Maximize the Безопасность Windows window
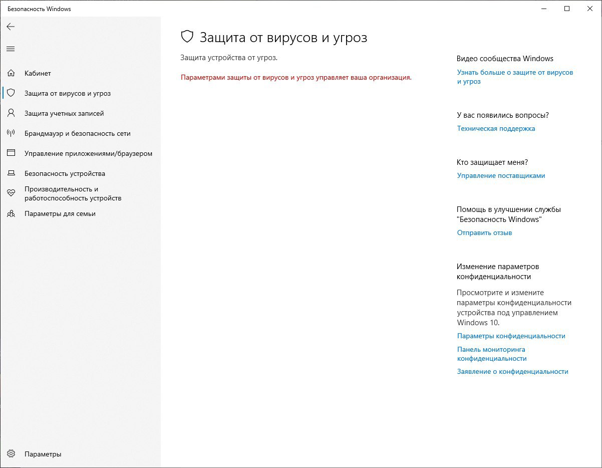The image size is (602, 468). [x=567, y=9]
